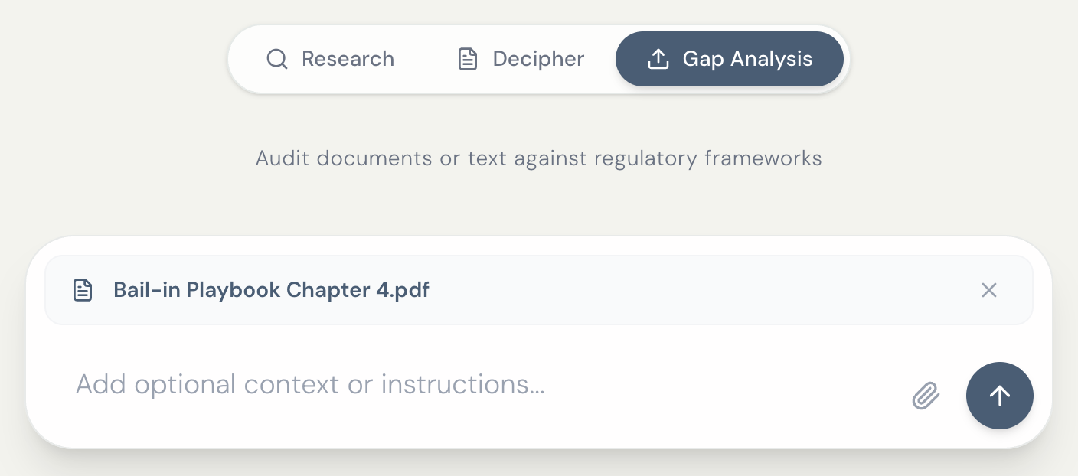Click the upload icon on Gap Analysis
Screen dimensions: 1078x476
click(658, 59)
